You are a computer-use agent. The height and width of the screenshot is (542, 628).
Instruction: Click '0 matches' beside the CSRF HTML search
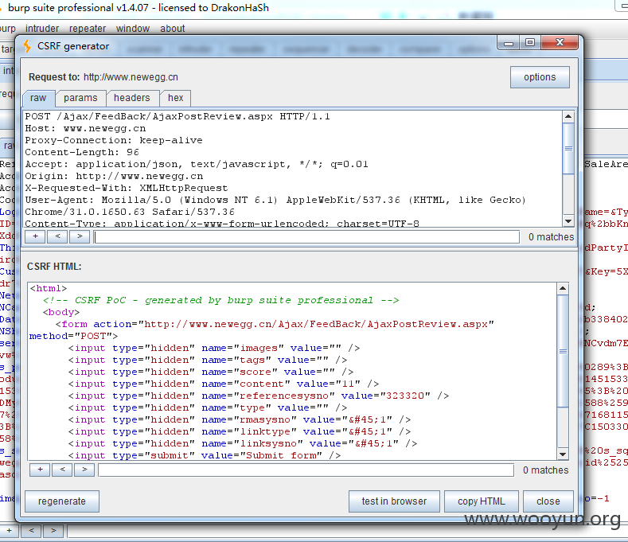pos(545,470)
